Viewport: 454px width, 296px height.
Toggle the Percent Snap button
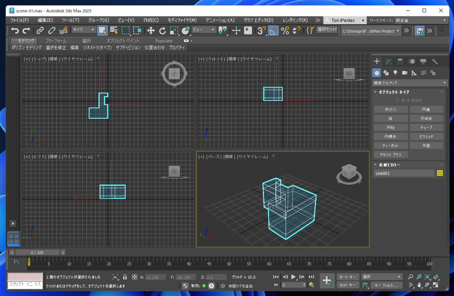tap(285, 30)
